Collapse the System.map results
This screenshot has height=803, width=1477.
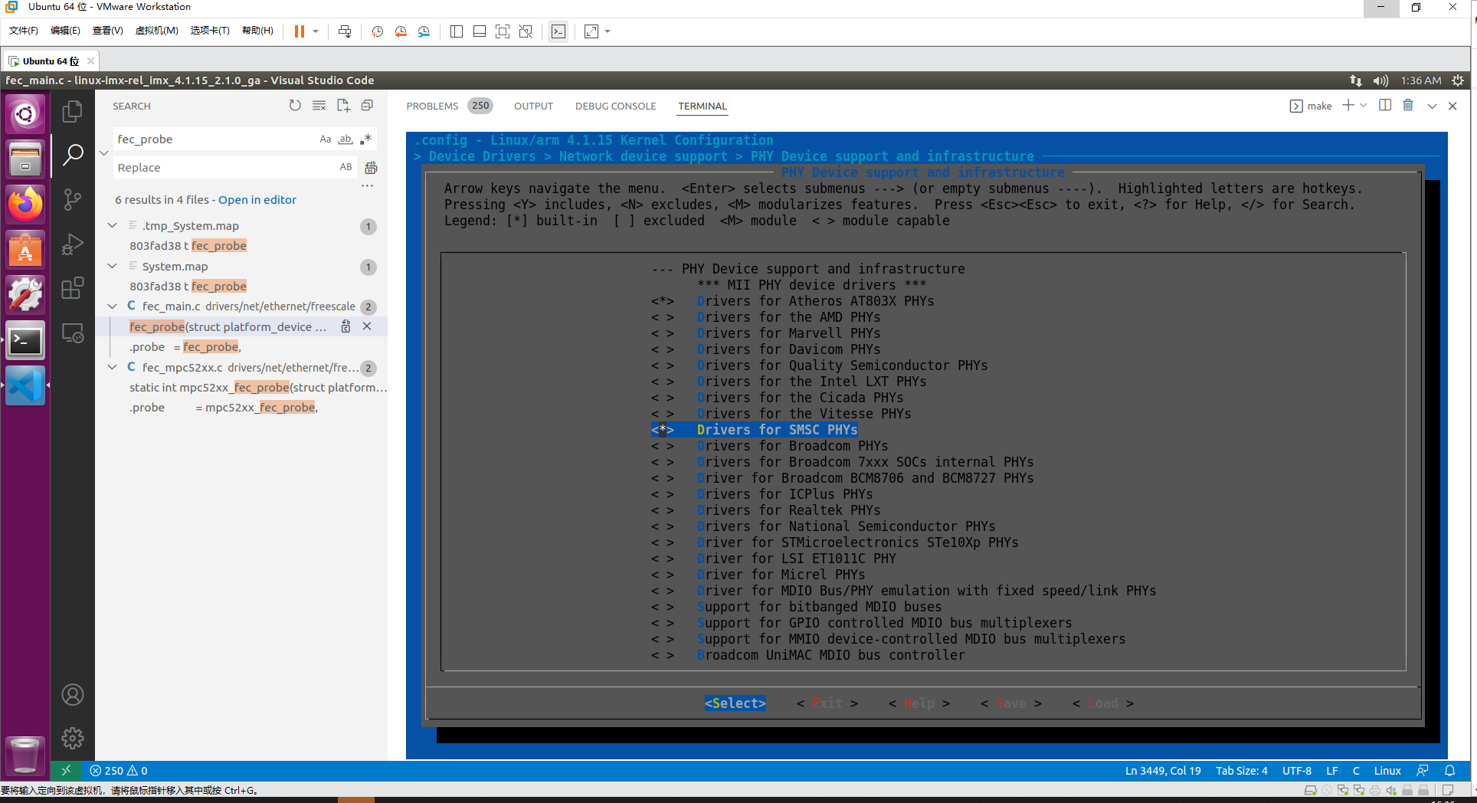[x=113, y=266]
